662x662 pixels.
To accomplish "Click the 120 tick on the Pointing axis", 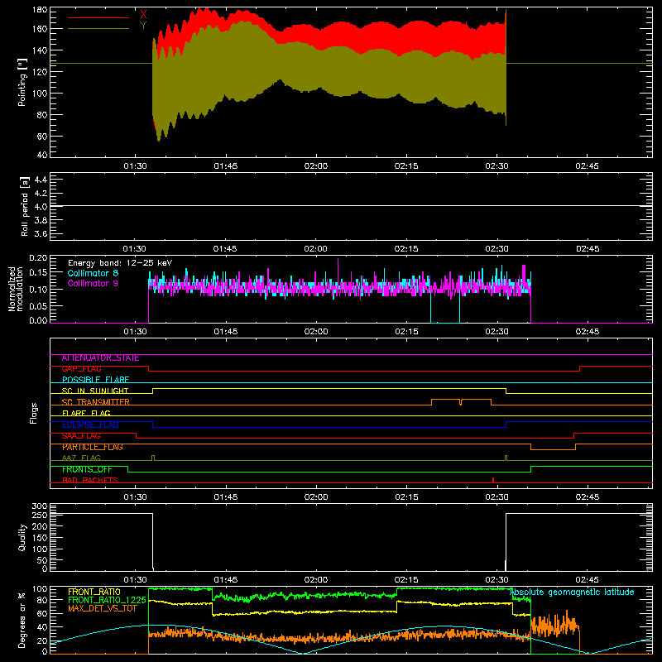I will point(40,72).
